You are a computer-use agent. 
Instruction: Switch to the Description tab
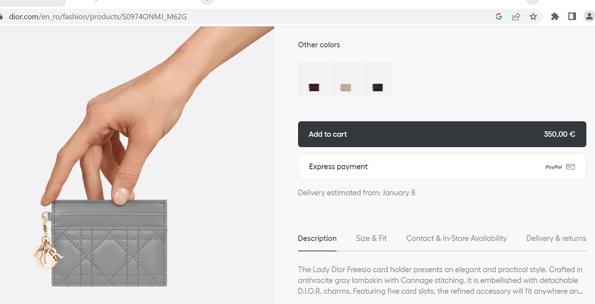pos(317,239)
